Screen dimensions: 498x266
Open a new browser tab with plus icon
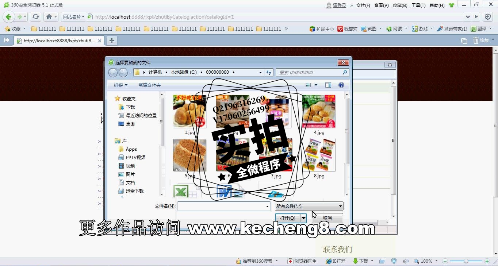pyautogui.click(x=112, y=41)
